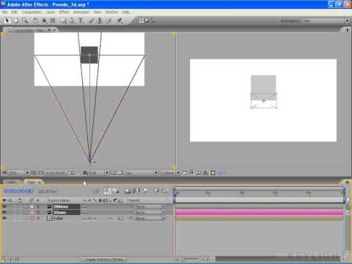352x264 pixels.
Task: Toggle Draft 3D in the timeline
Action: click(x=117, y=191)
